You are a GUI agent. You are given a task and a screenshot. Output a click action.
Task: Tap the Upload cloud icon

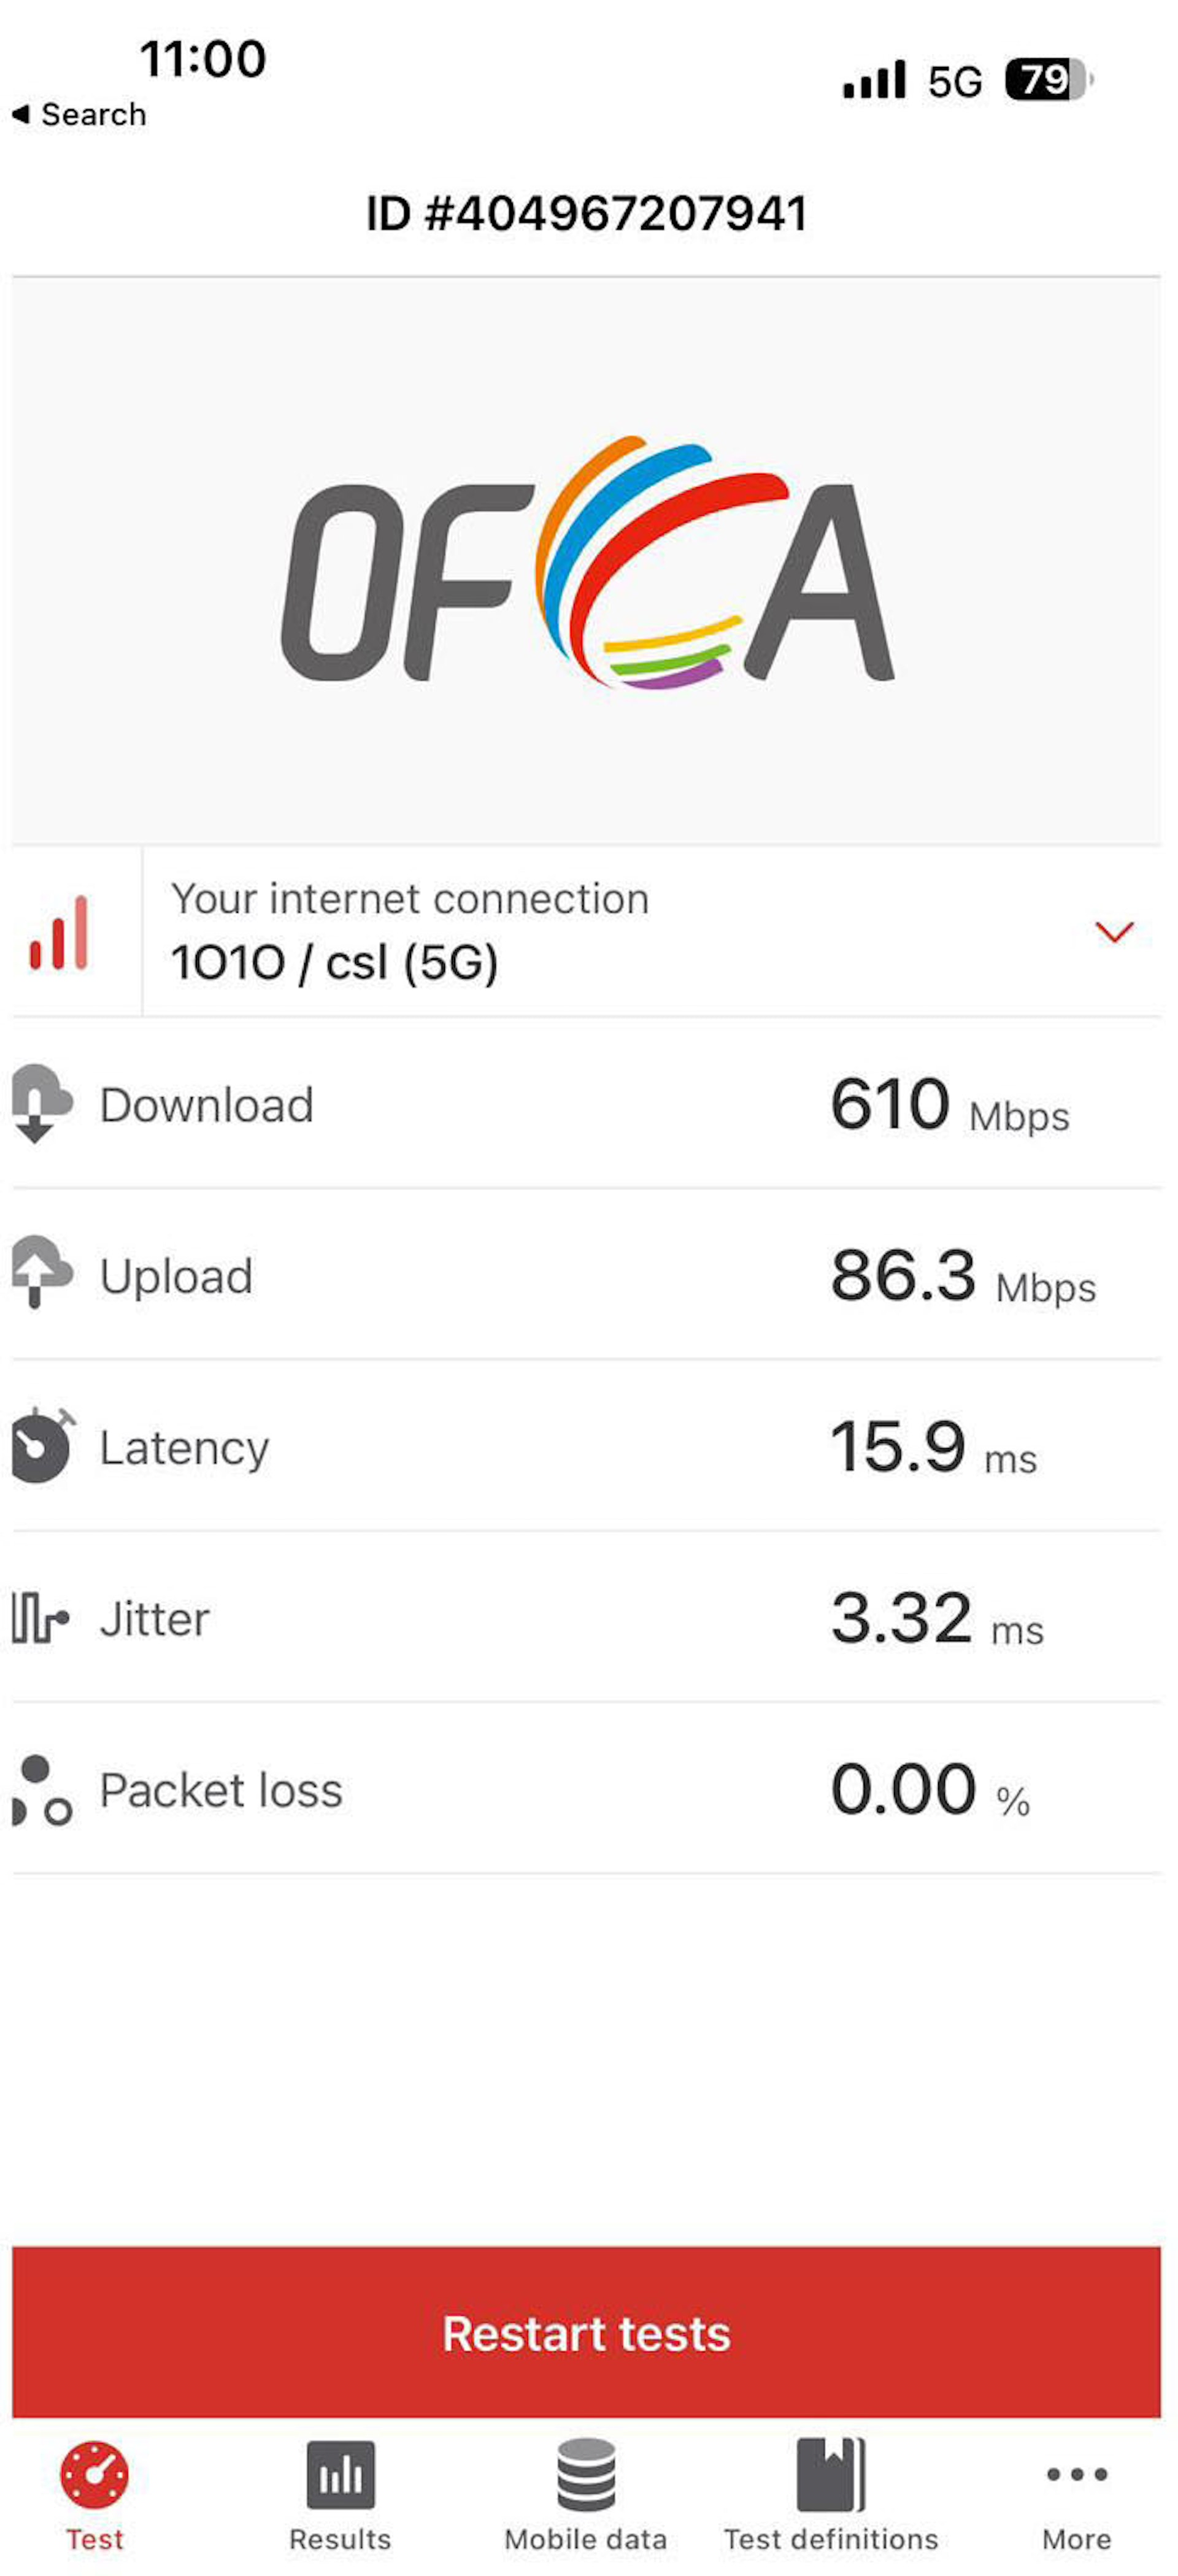pos(40,1273)
